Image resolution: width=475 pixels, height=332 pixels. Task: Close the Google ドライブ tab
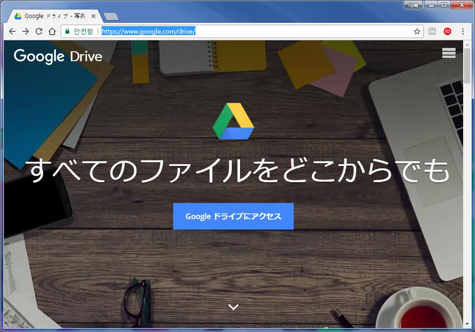(94, 16)
